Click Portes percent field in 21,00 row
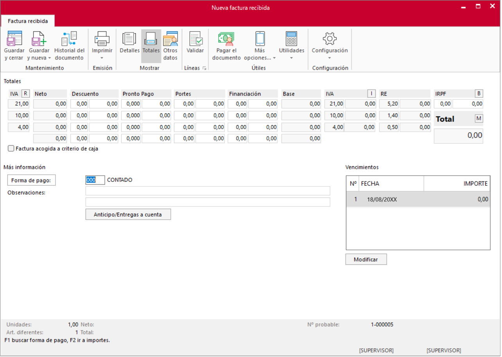The width and height of the screenshot is (502, 357). click(184, 104)
